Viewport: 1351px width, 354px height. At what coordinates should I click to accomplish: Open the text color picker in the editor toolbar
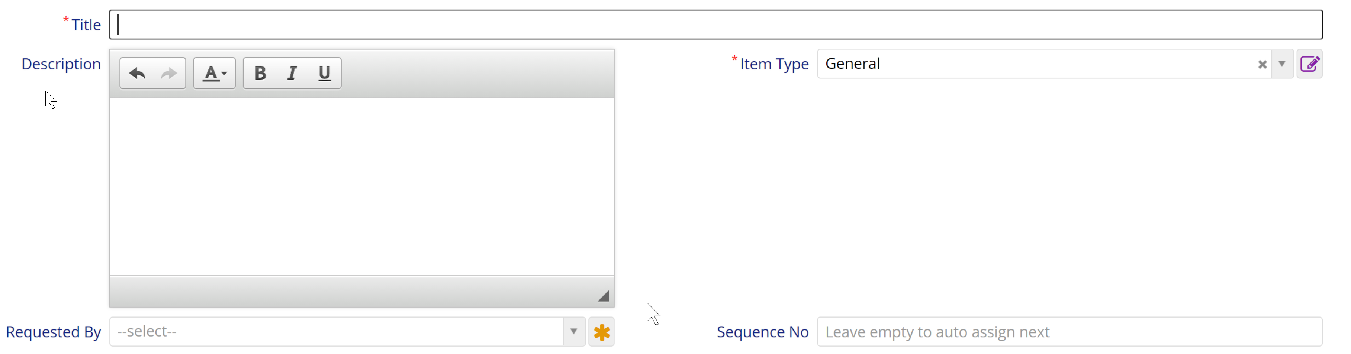[x=215, y=73]
